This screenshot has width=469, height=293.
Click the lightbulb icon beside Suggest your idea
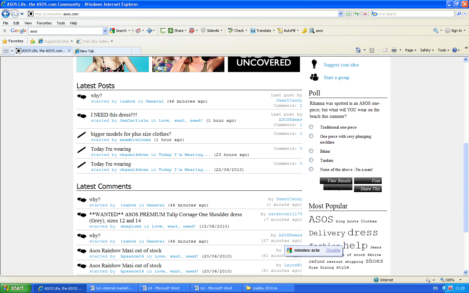[x=314, y=64]
